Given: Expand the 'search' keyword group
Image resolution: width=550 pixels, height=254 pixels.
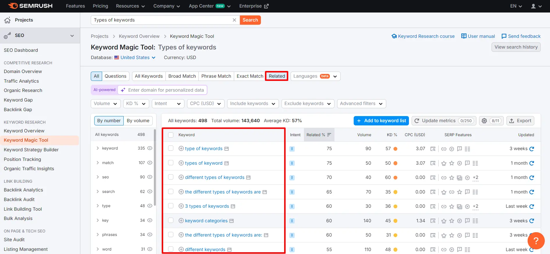Looking at the screenshot, I should click(x=98, y=191).
